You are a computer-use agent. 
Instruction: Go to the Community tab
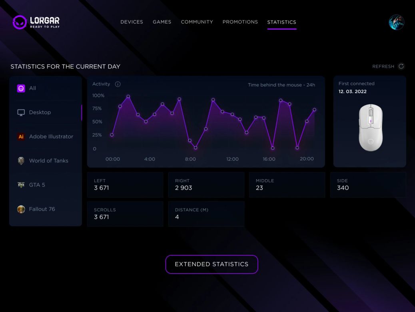197,22
